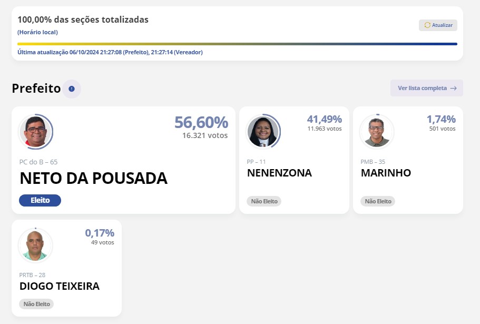Screen dimensions: 480x324
Task: Click the Horário local label
Action: [x=37, y=32]
